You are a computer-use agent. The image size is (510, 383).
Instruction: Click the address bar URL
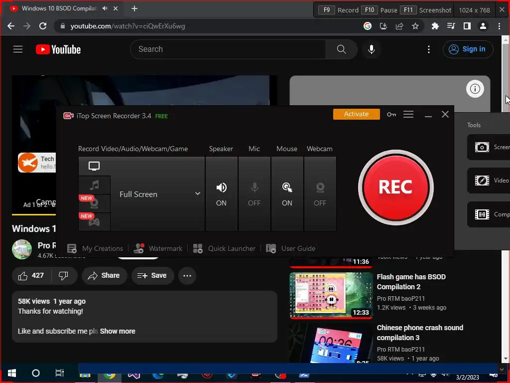pyautogui.click(x=127, y=26)
